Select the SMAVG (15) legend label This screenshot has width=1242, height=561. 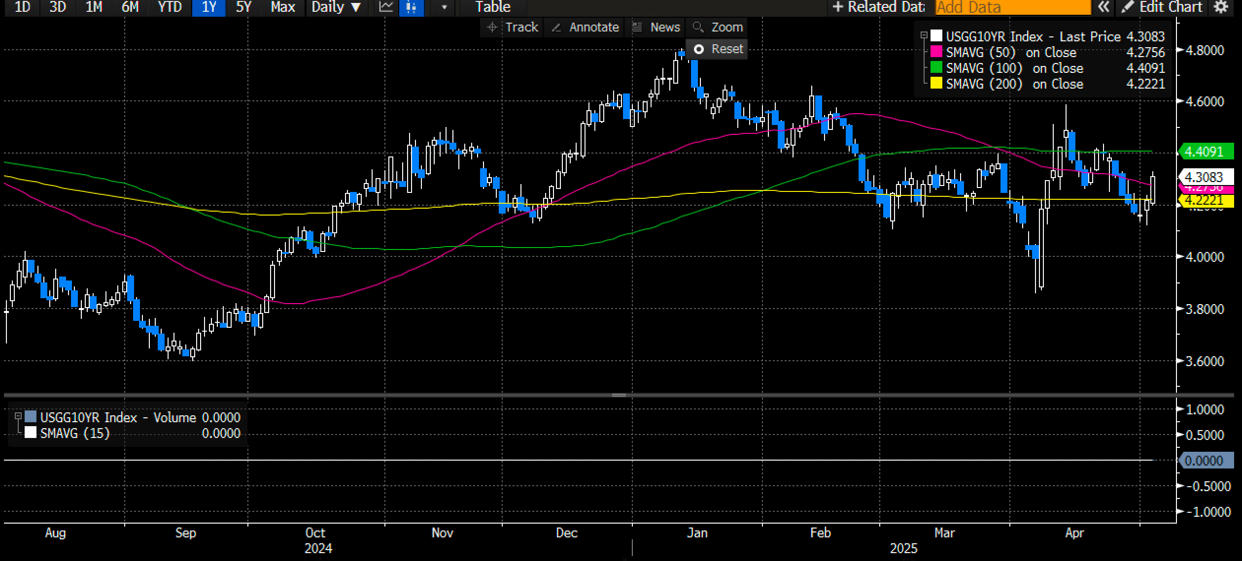[75, 433]
